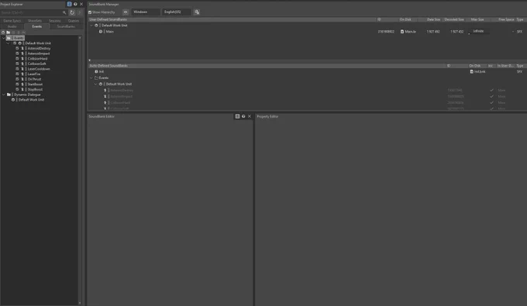This screenshot has height=306, width=527.
Task: Collapse the Events folder in Auto-Defined SoundBanks
Action: tap(91, 77)
